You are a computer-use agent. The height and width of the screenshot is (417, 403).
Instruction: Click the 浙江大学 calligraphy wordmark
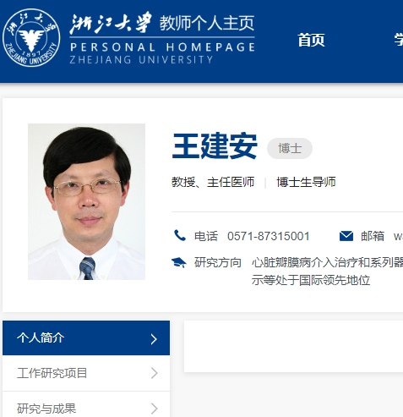111,24
